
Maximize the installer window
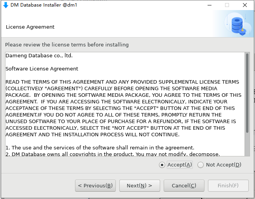[x=227, y=5]
